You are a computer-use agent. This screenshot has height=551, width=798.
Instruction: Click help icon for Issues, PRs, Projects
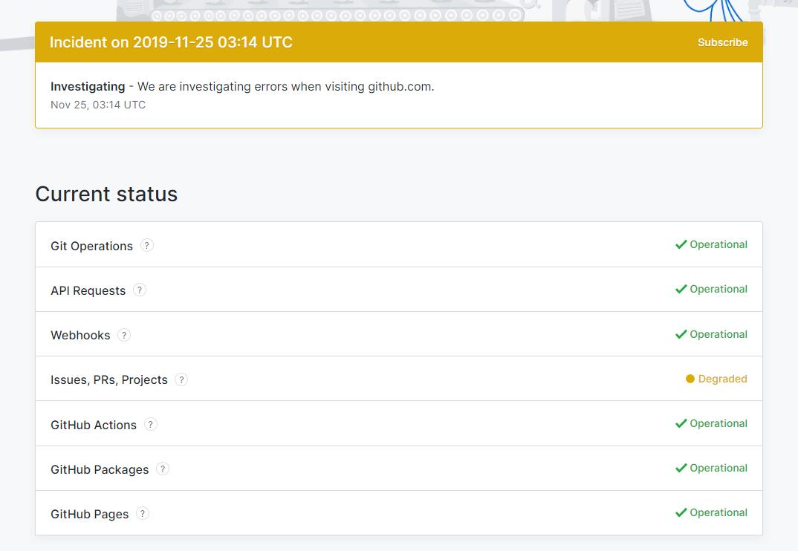pyautogui.click(x=181, y=379)
